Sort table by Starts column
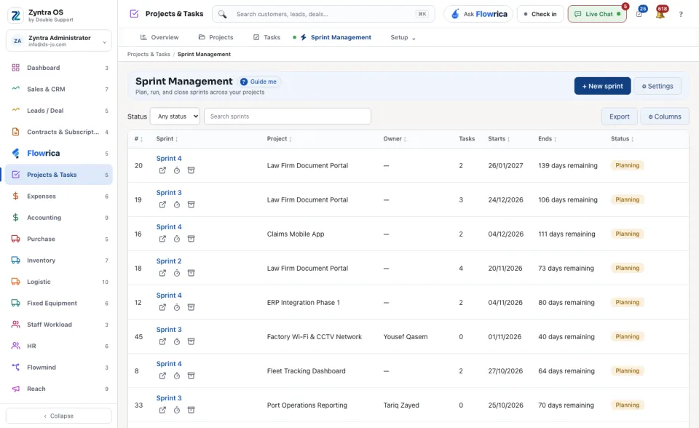 [x=499, y=139]
